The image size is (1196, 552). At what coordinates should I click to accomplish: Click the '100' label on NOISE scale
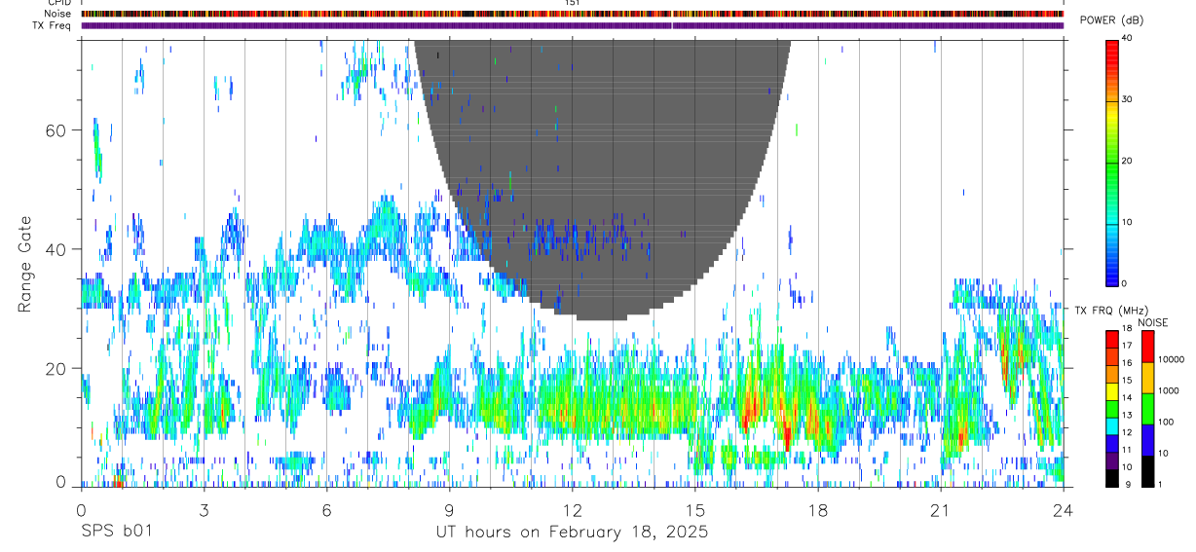click(1165, 422)
